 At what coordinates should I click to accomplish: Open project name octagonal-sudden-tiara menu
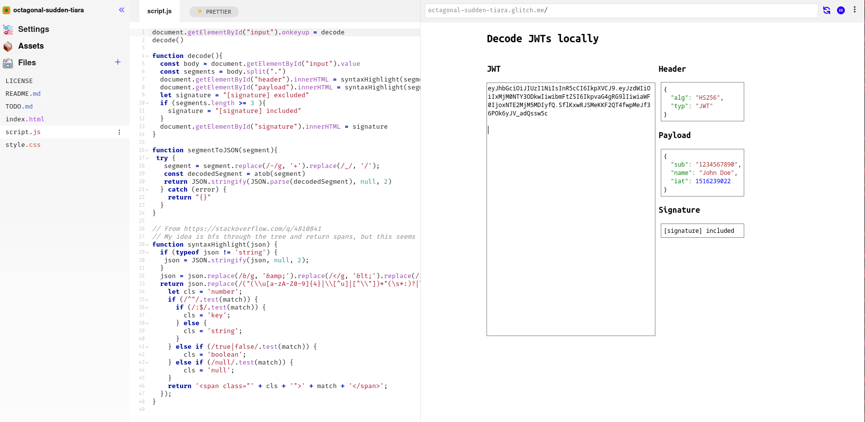[49, 10]
